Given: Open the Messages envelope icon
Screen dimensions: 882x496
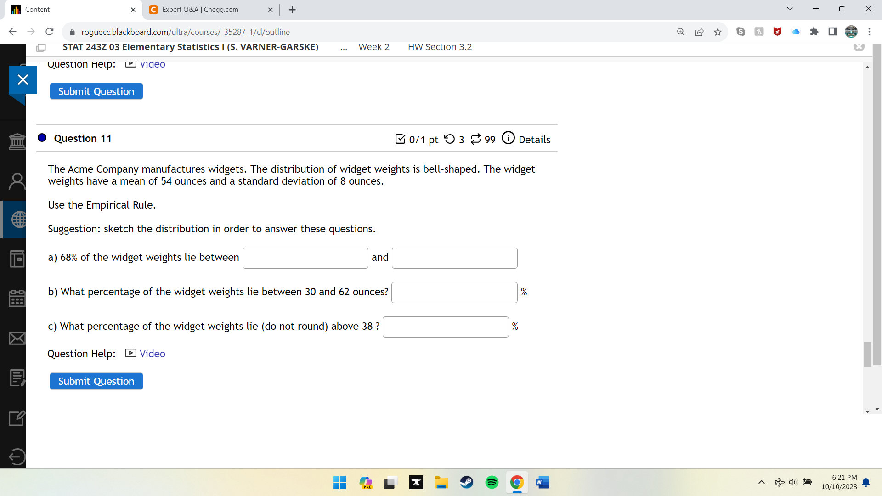Looking at the screenshot, I should 17,338.
